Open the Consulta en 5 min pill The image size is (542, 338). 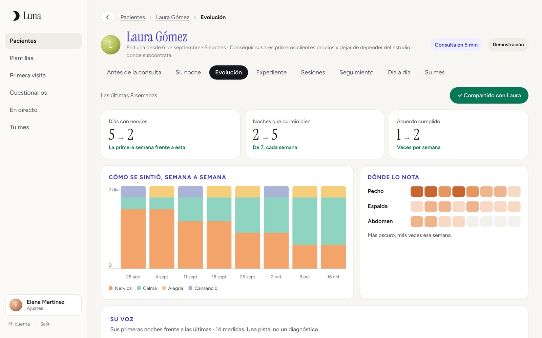(456, 45)
